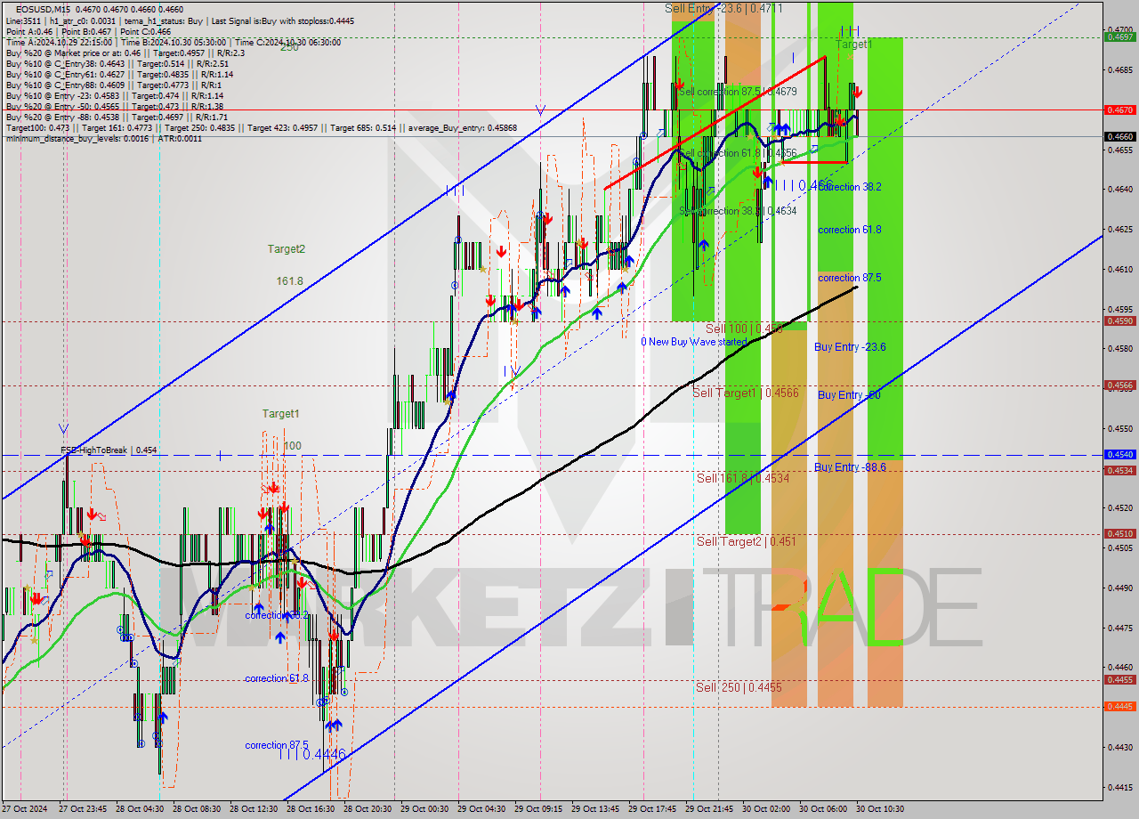Image resolution: width=1139 pixels, height=819 pixels.
Task: Click the '28 Oct 20:30' time label
Action: (x=368, y=809)
